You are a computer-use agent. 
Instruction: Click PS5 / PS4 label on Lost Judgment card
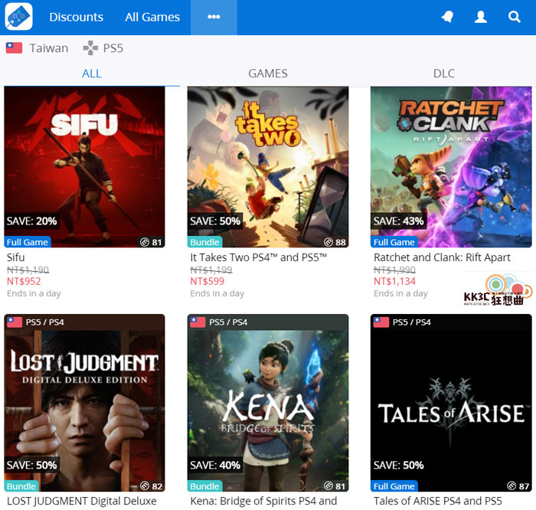click(x=44, y=322)
